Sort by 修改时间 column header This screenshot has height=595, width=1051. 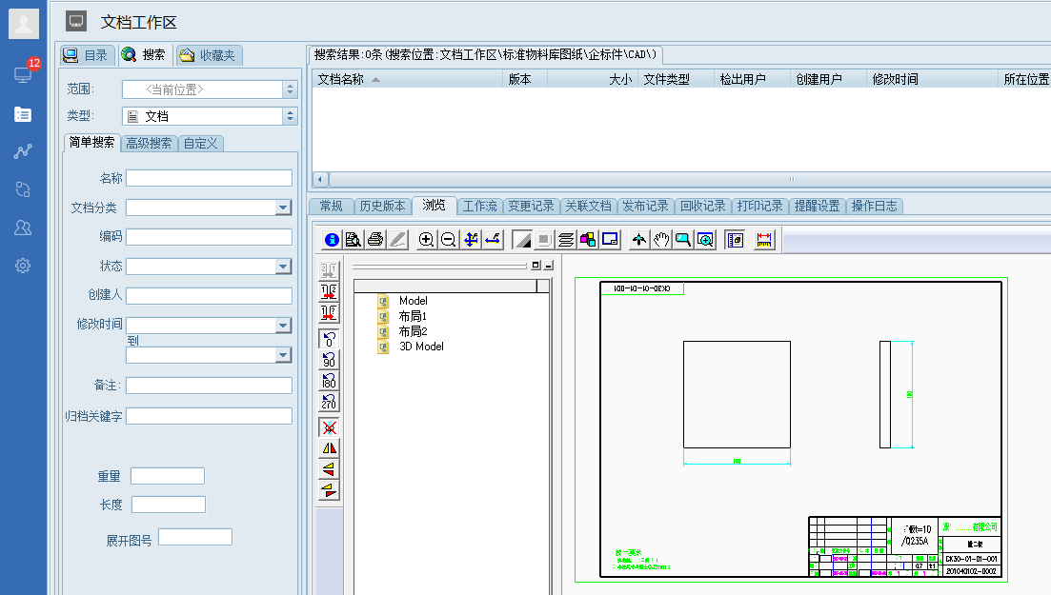(932, 79)
